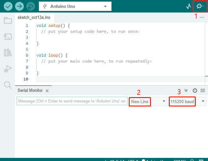208x161 pixels.
Task: Open the Arduino Uno board selector
Action: (75, 6)
